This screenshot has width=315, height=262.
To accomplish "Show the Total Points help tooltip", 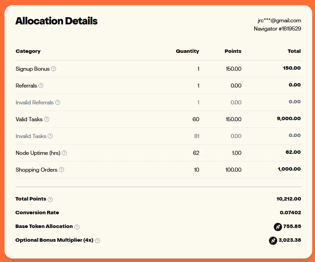I will 50,200.
